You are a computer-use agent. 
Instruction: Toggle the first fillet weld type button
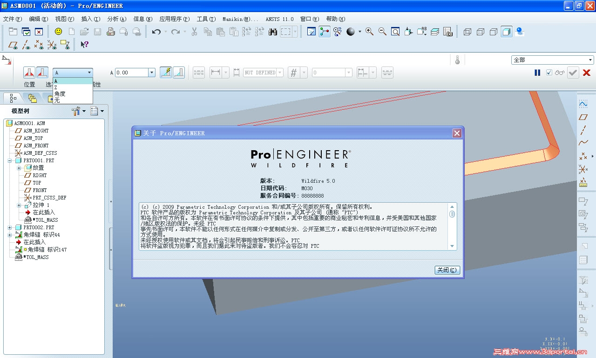click(x=29, y=73)
